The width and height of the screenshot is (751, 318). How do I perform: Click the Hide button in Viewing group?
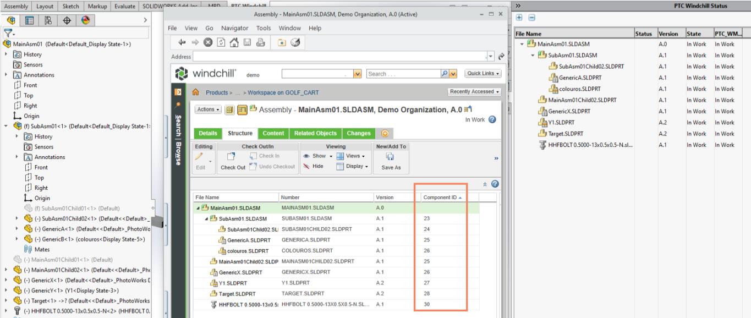point(315,167)
